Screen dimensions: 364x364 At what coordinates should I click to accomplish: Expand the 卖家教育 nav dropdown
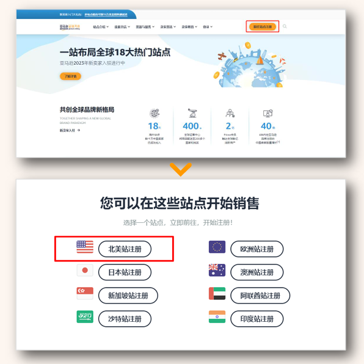(x=189, y=27)
